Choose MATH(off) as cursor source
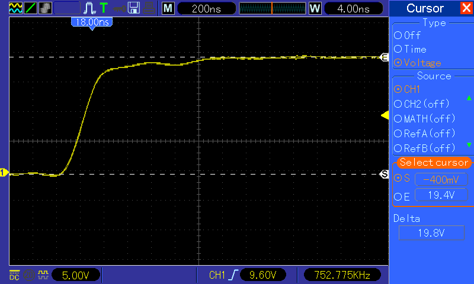 pos(424,118)
